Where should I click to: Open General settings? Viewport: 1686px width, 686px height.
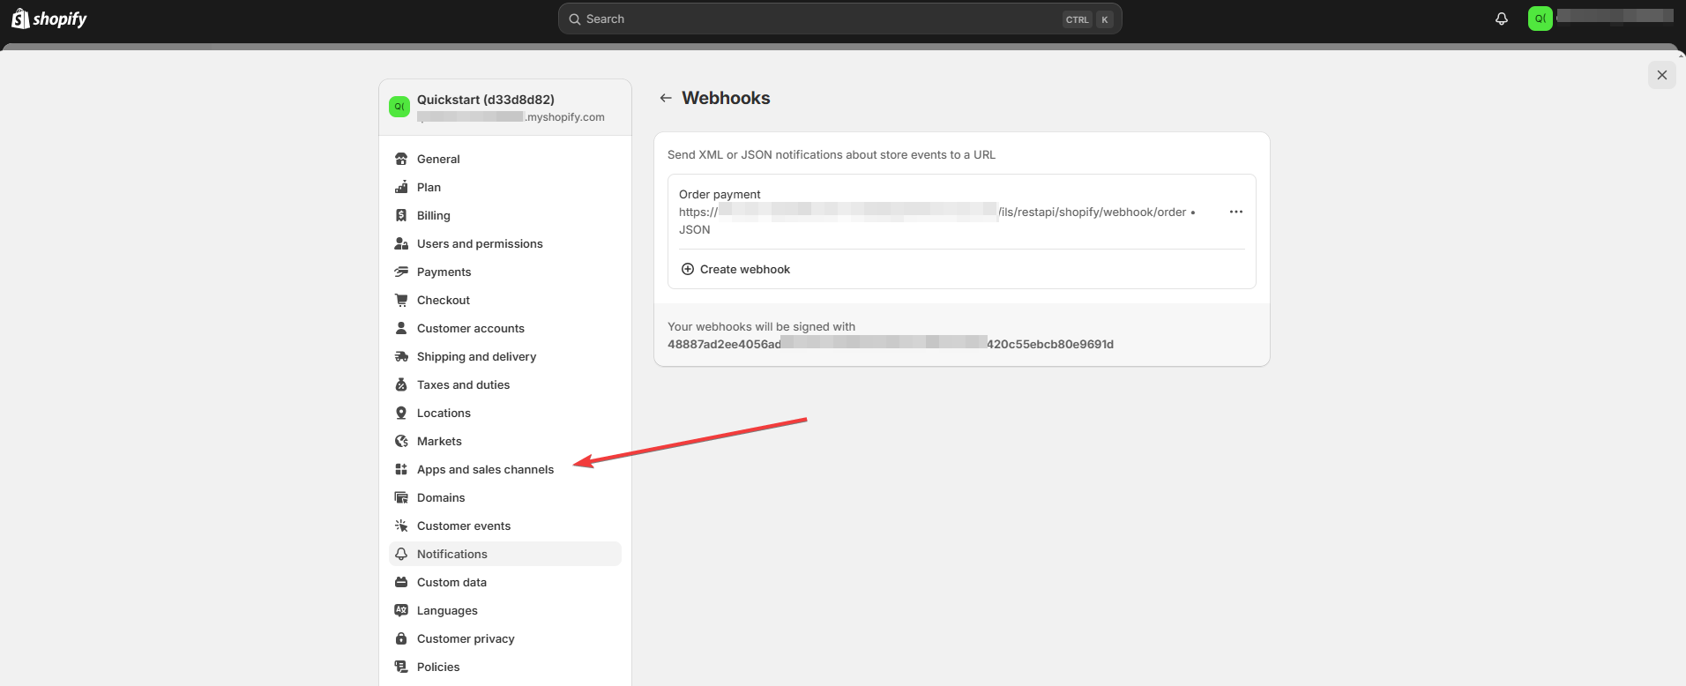click(x=438, y=159)
